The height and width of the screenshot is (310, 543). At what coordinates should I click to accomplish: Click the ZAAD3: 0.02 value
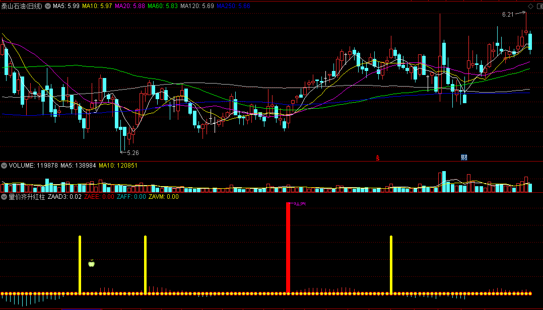(65, 196)
